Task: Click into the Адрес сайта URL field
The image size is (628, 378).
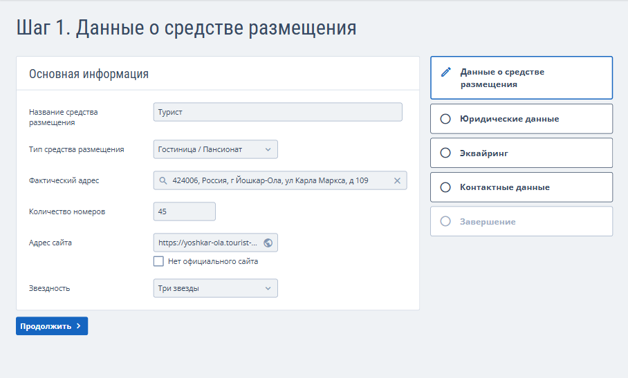Action: (207, 243)
